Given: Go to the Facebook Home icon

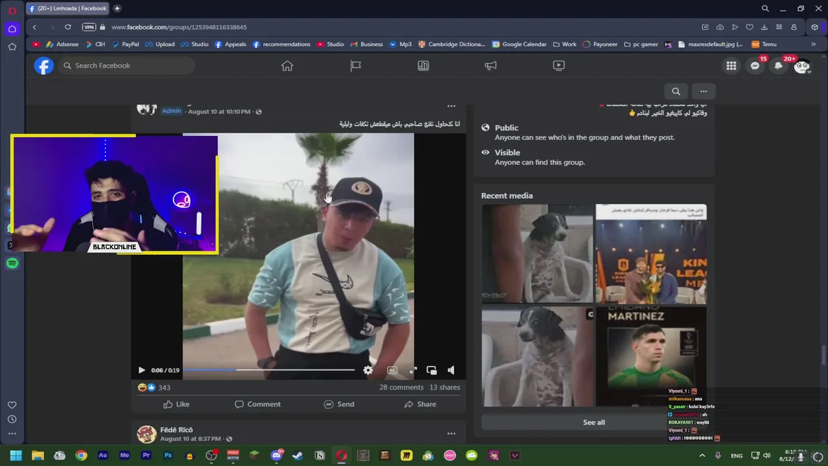Looking at the screenshot, I should click(287, 65).
